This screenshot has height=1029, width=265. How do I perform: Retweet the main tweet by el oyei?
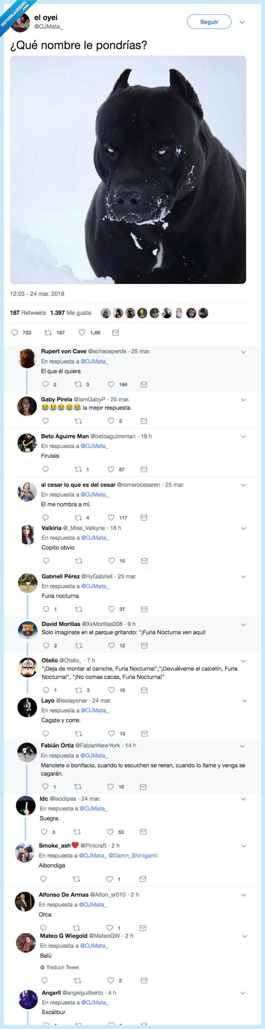coord(48,332)
